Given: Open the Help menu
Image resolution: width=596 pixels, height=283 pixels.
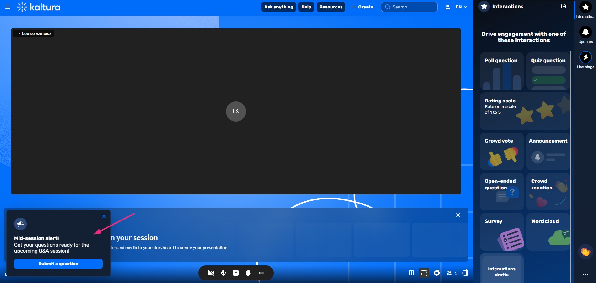Looking at the screenshot, I should point(306,7).
